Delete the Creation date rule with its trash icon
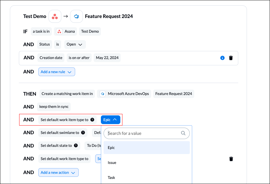 231,58
